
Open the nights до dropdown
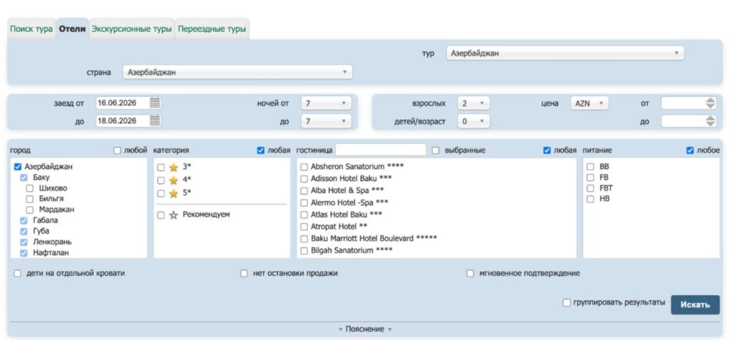(x=326, y=120)
